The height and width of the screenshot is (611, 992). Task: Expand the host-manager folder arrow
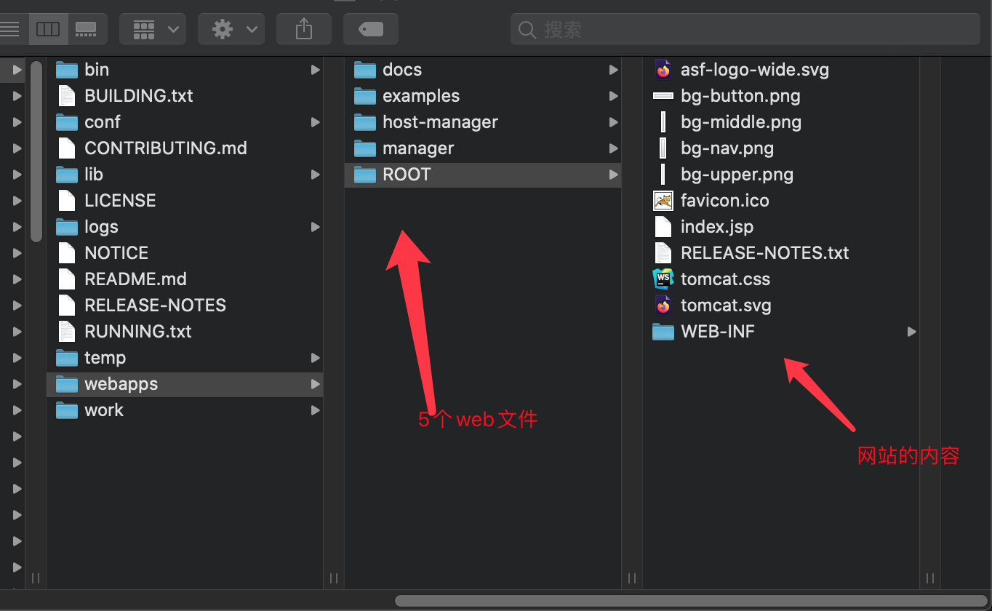point(613,122)
